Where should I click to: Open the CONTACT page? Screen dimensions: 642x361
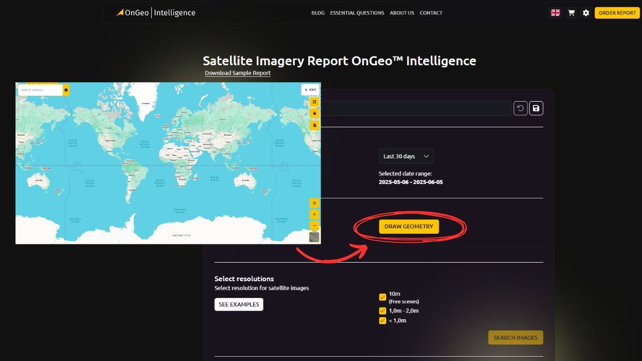(431, 13)
